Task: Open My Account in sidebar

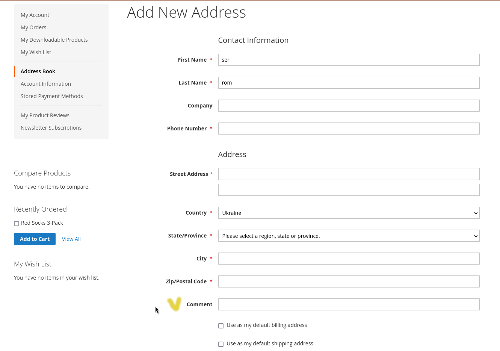Action: tap(35, 15)
